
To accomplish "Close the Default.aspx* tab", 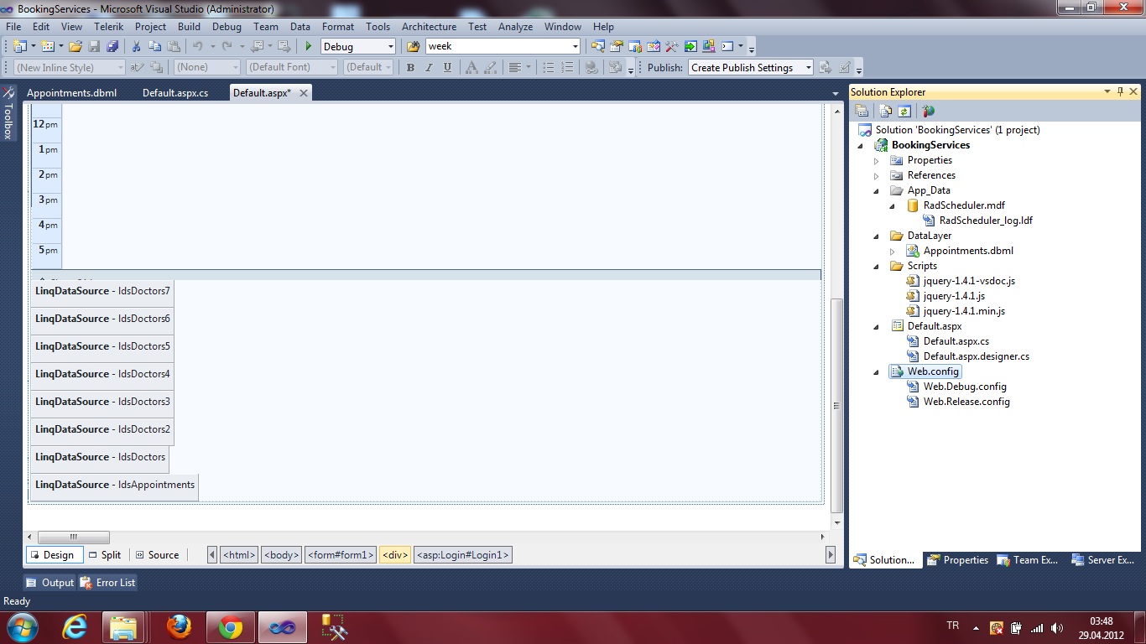I will tap(304, 93).
